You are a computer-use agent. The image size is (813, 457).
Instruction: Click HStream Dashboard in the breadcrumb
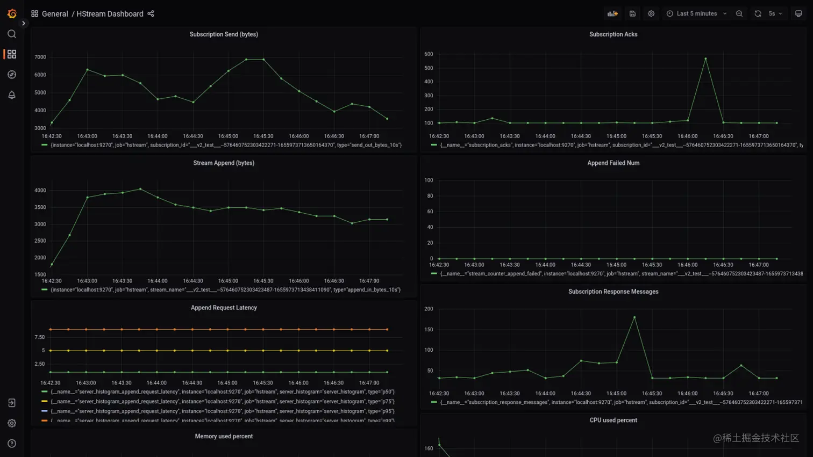pos(110,13)
